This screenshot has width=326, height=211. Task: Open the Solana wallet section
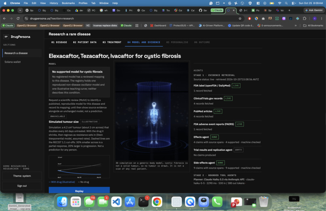(22, 62)
